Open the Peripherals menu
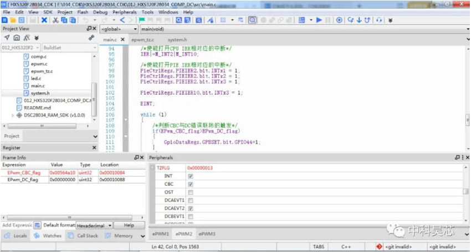Image resolution: width=471 pixels, height=252 pixels. (x=124, y=12)
